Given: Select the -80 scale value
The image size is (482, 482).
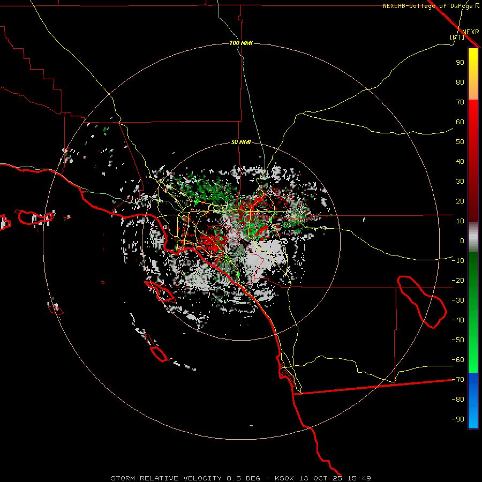Looking at the screenshot, I should point(458,400).
